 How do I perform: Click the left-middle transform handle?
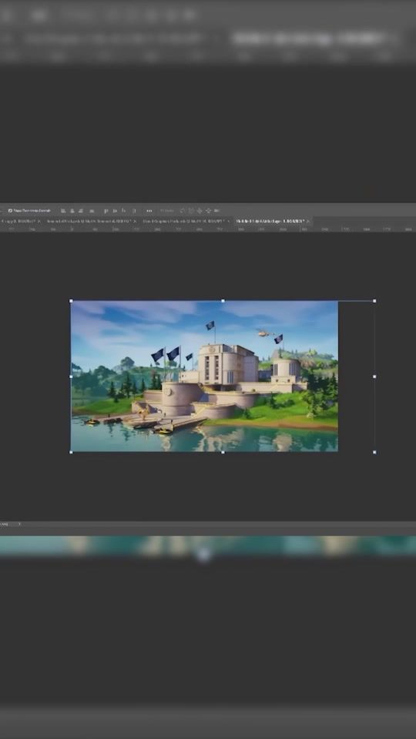point(71,376)
